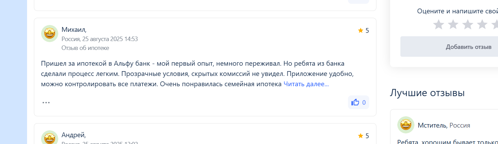
Task: Expand review via Читать далее link
Action: 306,84
